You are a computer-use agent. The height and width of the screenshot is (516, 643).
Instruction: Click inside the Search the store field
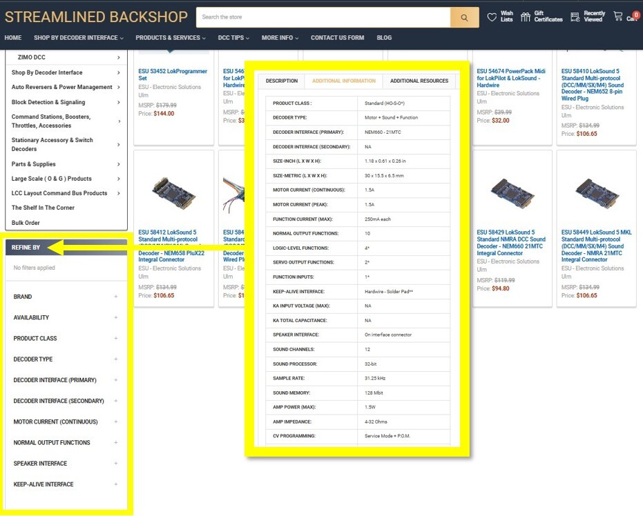323,17
